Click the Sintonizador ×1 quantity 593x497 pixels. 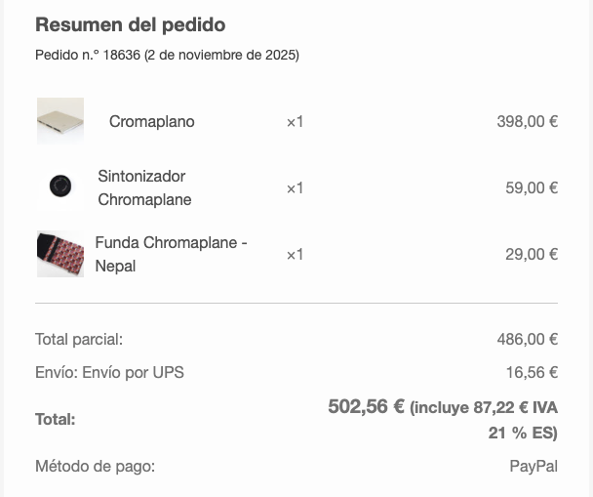pos(295,188)
